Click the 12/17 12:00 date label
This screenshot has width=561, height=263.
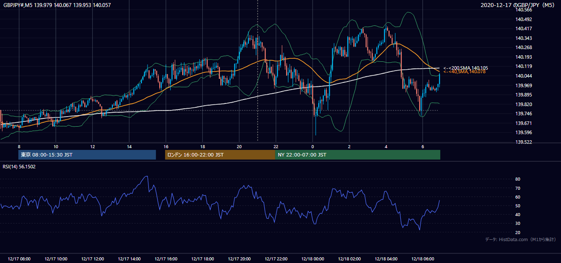(x=93, y=259)
